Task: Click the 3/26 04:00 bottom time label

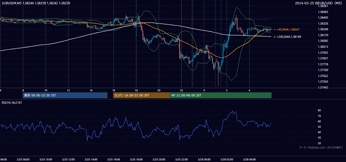Action: pos(250,159)
